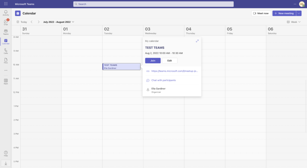Screen dimensions: 307x168
Task: Open the teams.microsoft.com meetup link
Action: 175,71
